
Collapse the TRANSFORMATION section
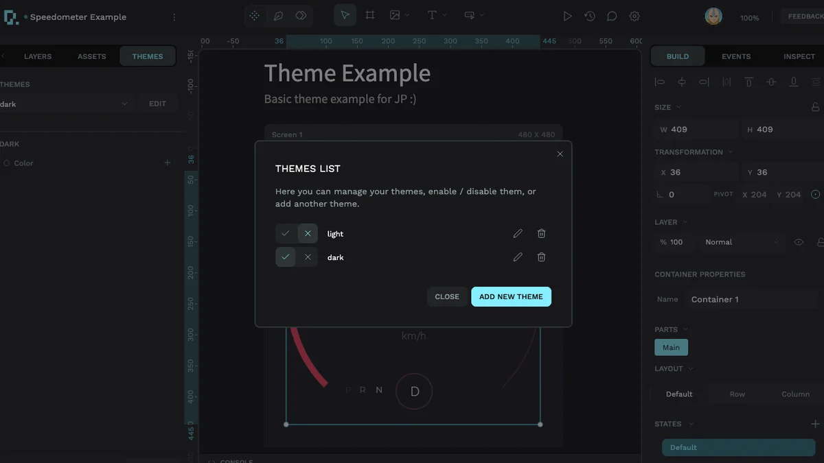point(730,152)
